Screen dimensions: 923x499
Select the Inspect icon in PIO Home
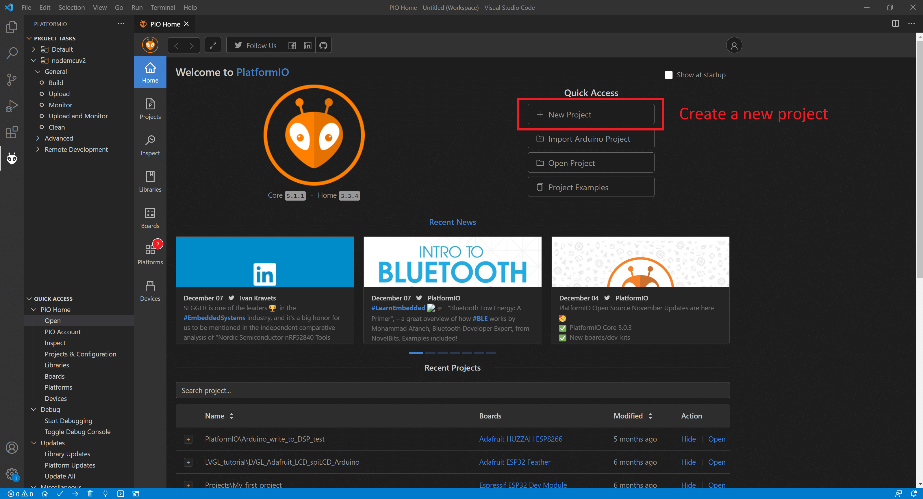point(150,145)
